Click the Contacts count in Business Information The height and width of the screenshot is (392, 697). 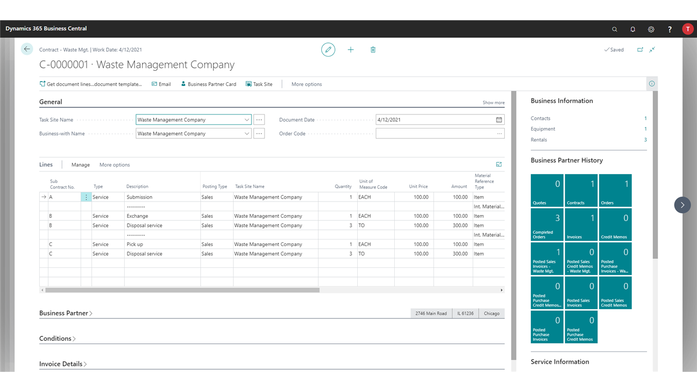pyautogui.click(x=645, y=118)
